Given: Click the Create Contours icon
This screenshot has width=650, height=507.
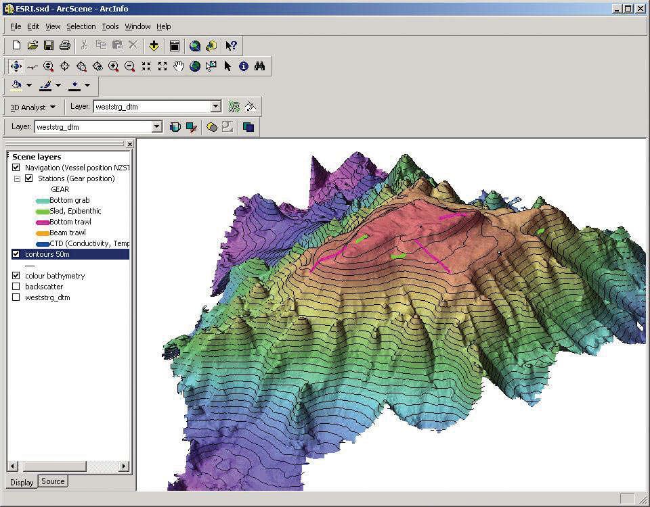Looking at the screenshot, I should point(234,107).
